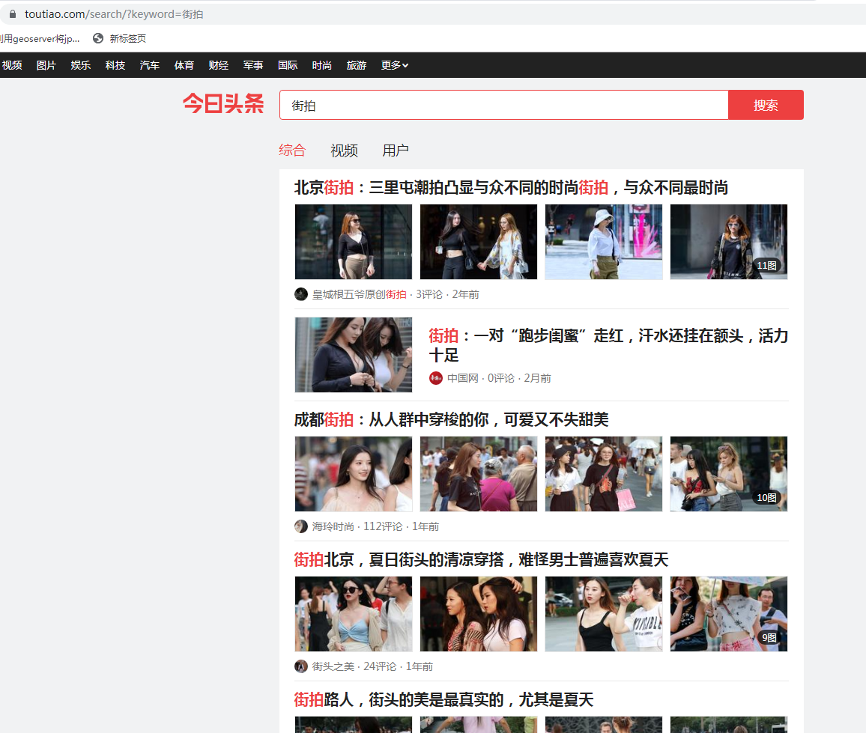Open the 新标签页 bookmark

[127, 38]
